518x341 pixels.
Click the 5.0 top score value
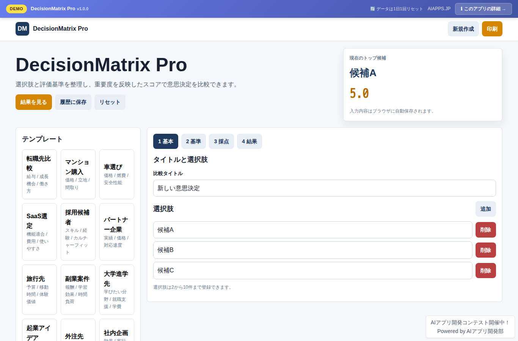(359, 93)
